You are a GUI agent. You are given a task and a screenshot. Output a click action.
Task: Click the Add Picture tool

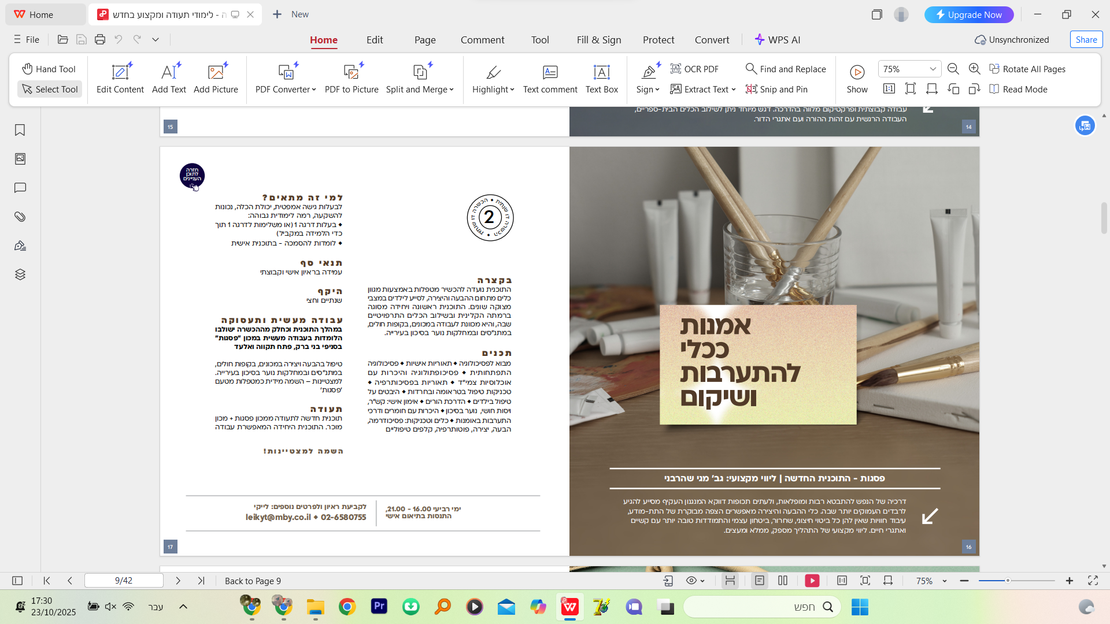(216, 79)
